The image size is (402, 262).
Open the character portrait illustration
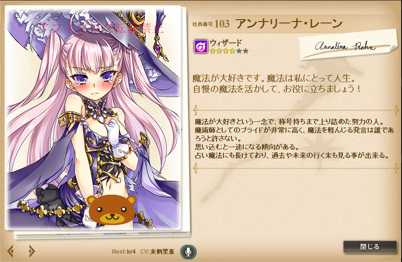(93, 119)
